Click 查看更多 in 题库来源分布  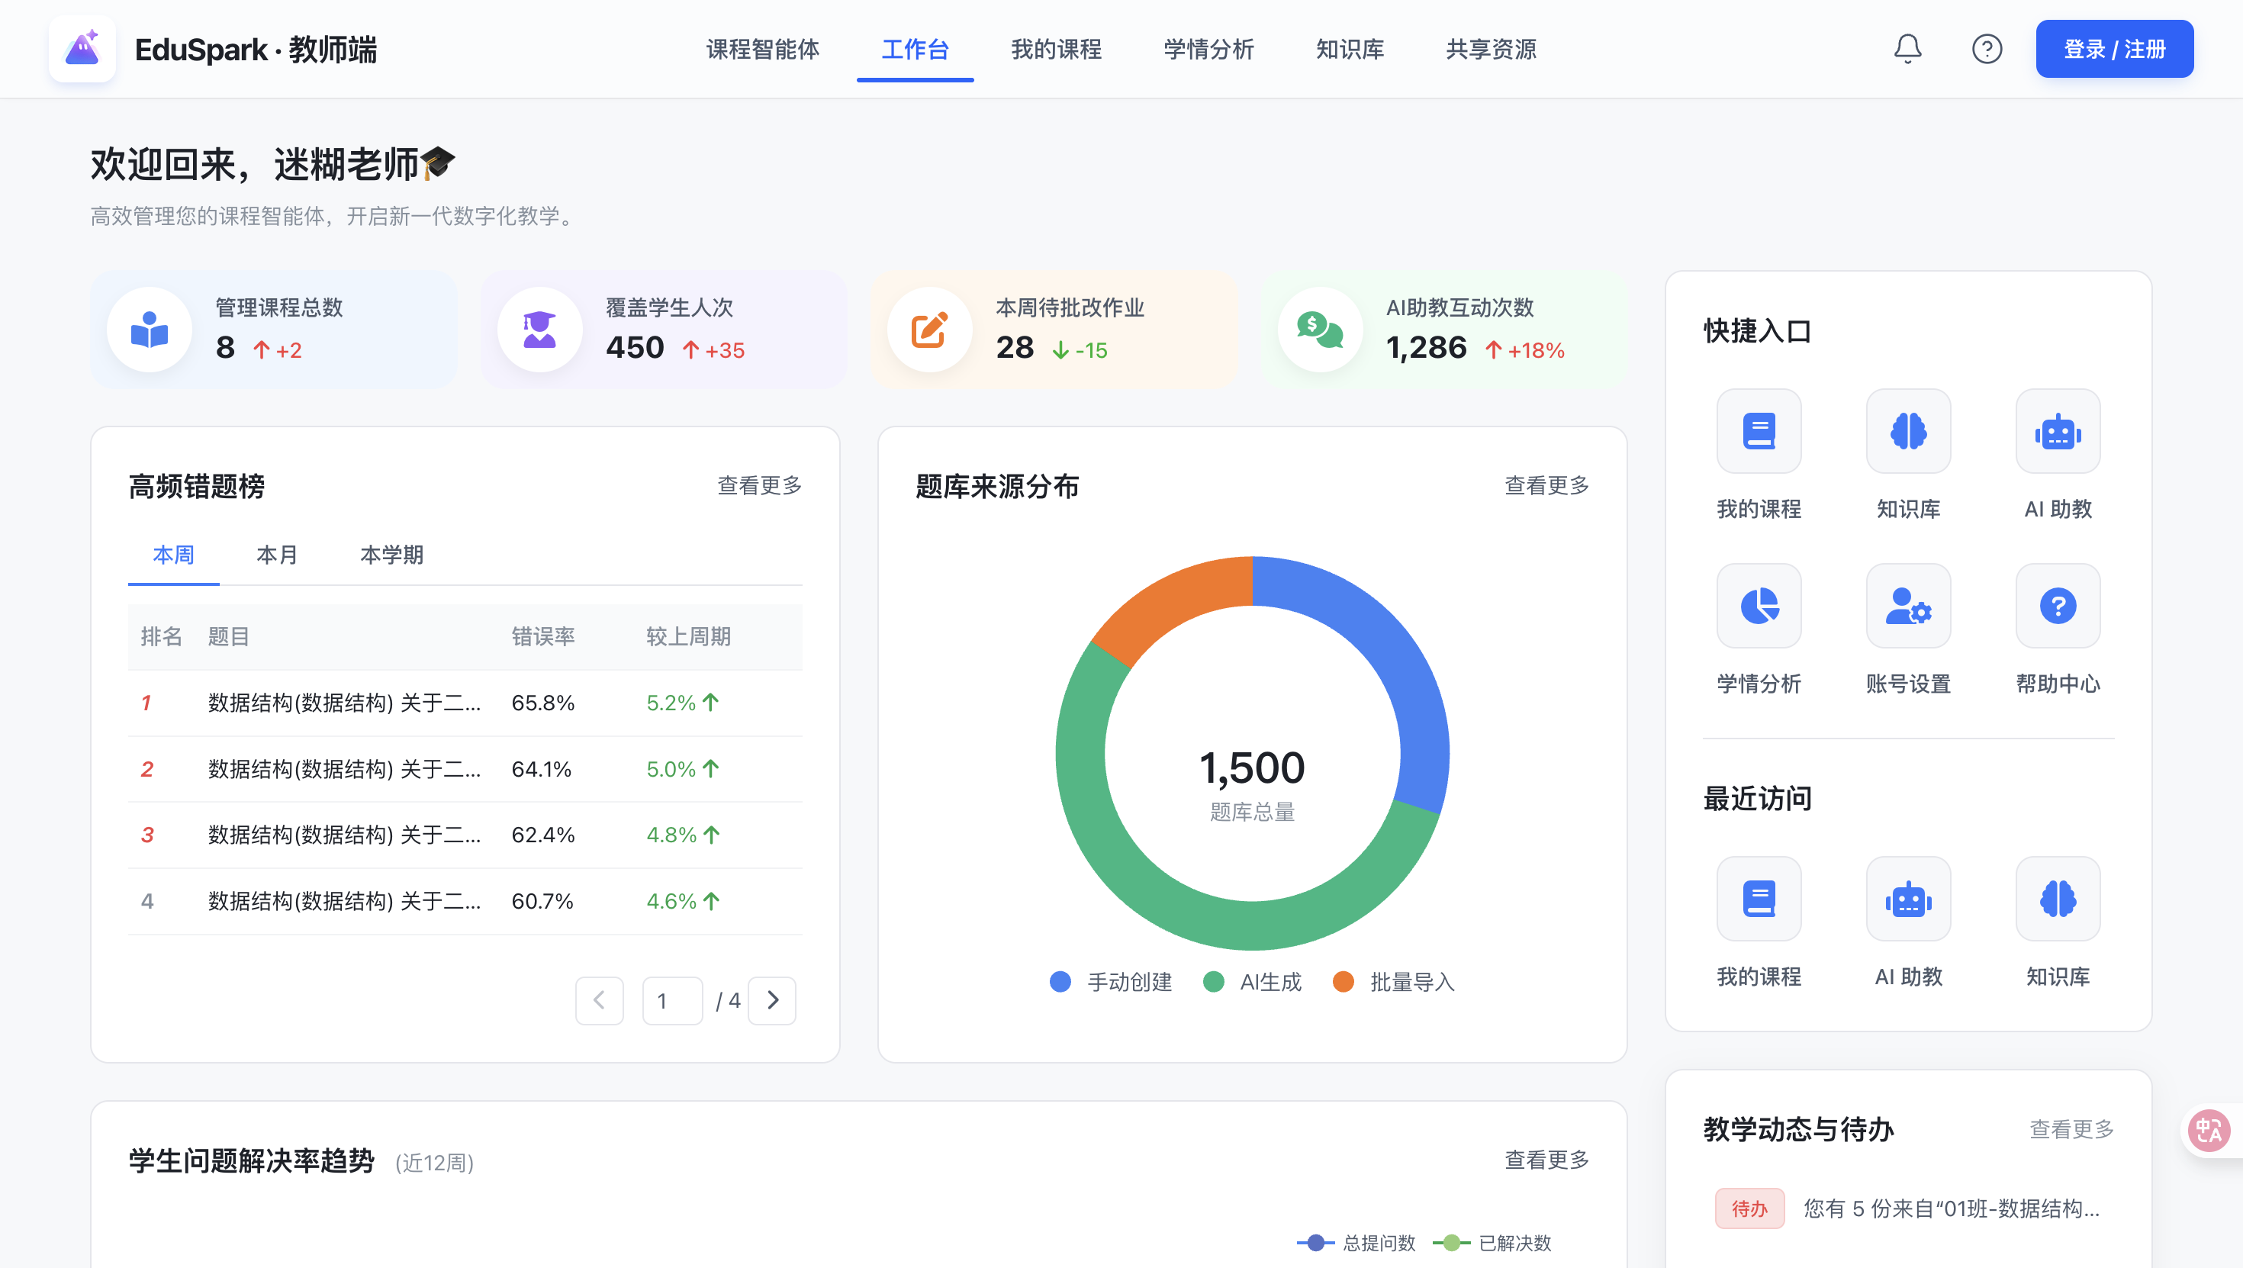click(x=1546, y=485)
